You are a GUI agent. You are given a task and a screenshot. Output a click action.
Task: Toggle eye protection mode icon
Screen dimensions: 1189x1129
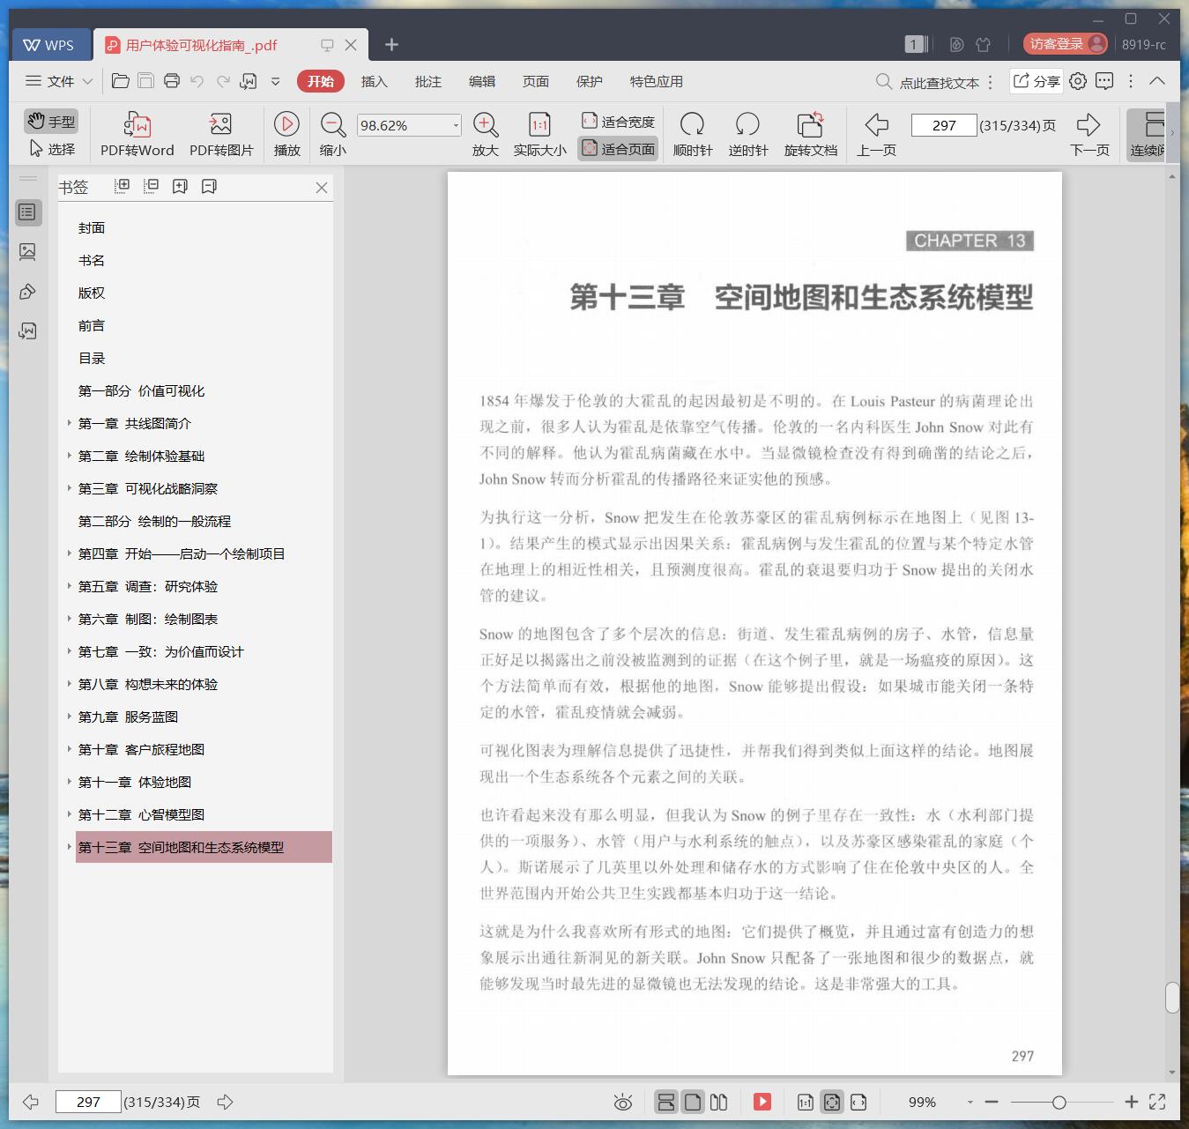(x=623, y=1102)
